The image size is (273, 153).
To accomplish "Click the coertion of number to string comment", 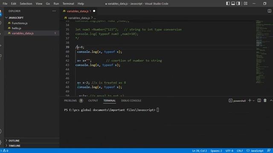I will 134,60.
